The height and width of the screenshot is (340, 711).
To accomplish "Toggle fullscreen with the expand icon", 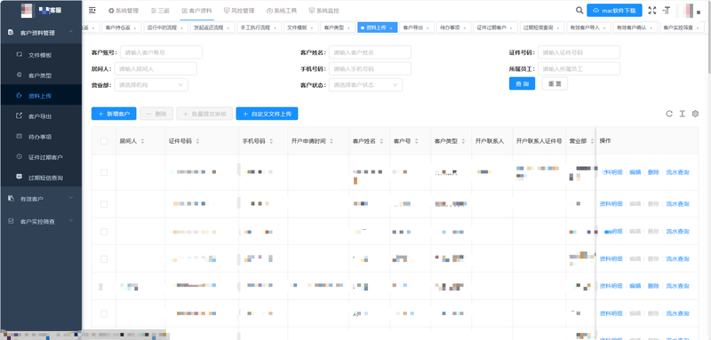I will [x=652, y=11].
